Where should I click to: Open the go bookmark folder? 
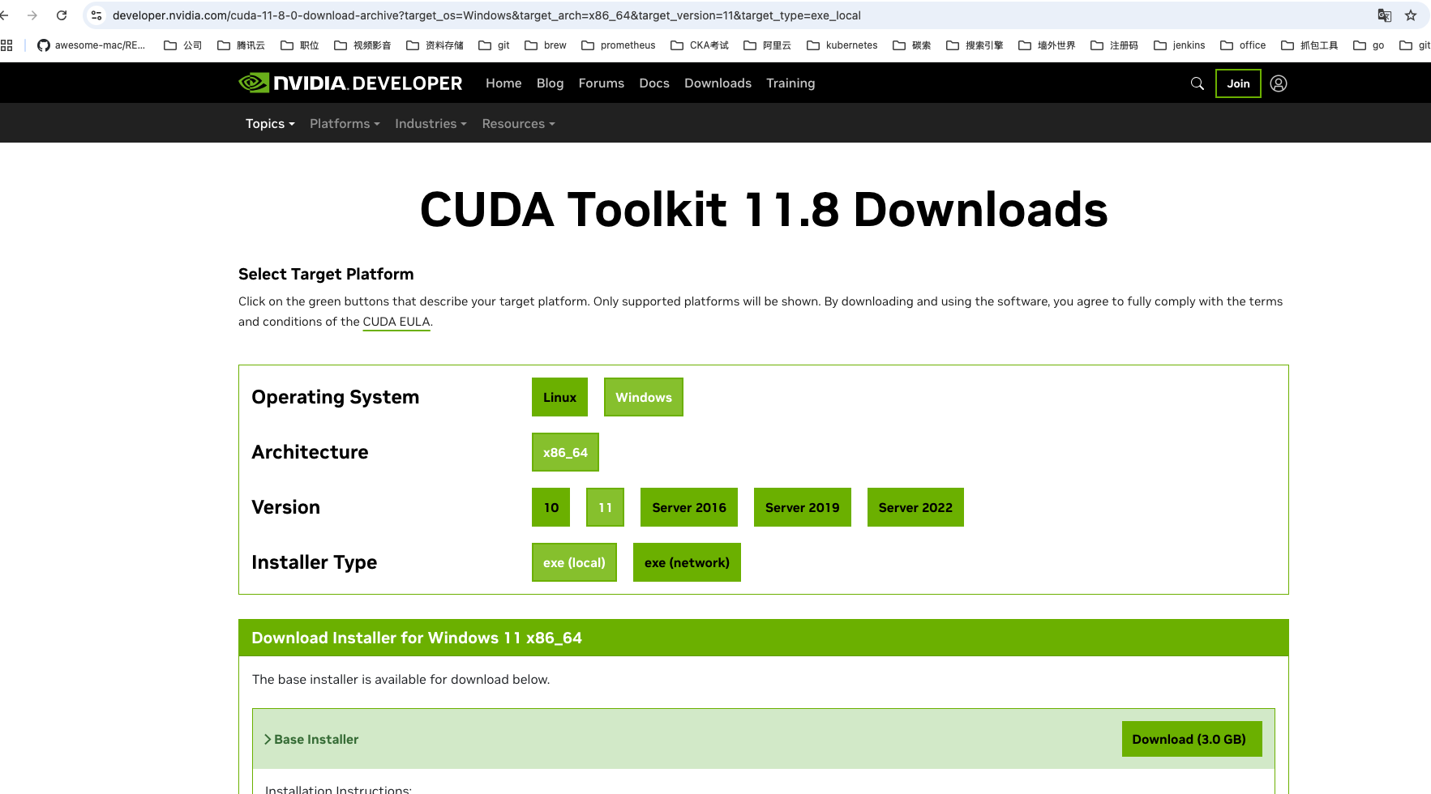pyautogui.click(x=1369, y=45)
